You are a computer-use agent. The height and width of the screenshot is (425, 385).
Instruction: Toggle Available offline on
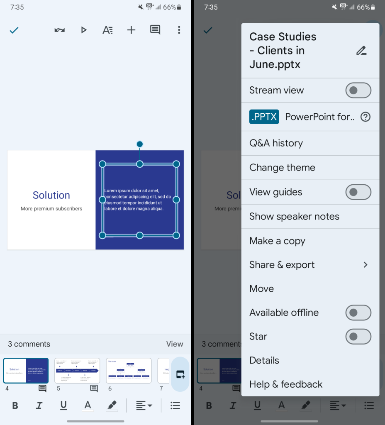click(x=358, y=313)
